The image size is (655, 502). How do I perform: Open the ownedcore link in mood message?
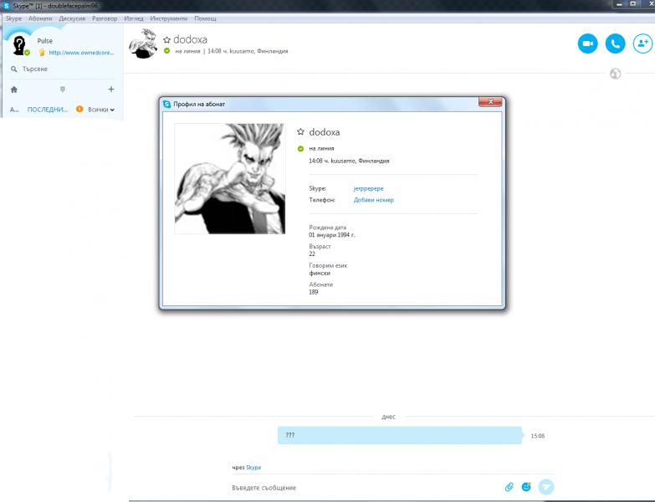(81, 53)
